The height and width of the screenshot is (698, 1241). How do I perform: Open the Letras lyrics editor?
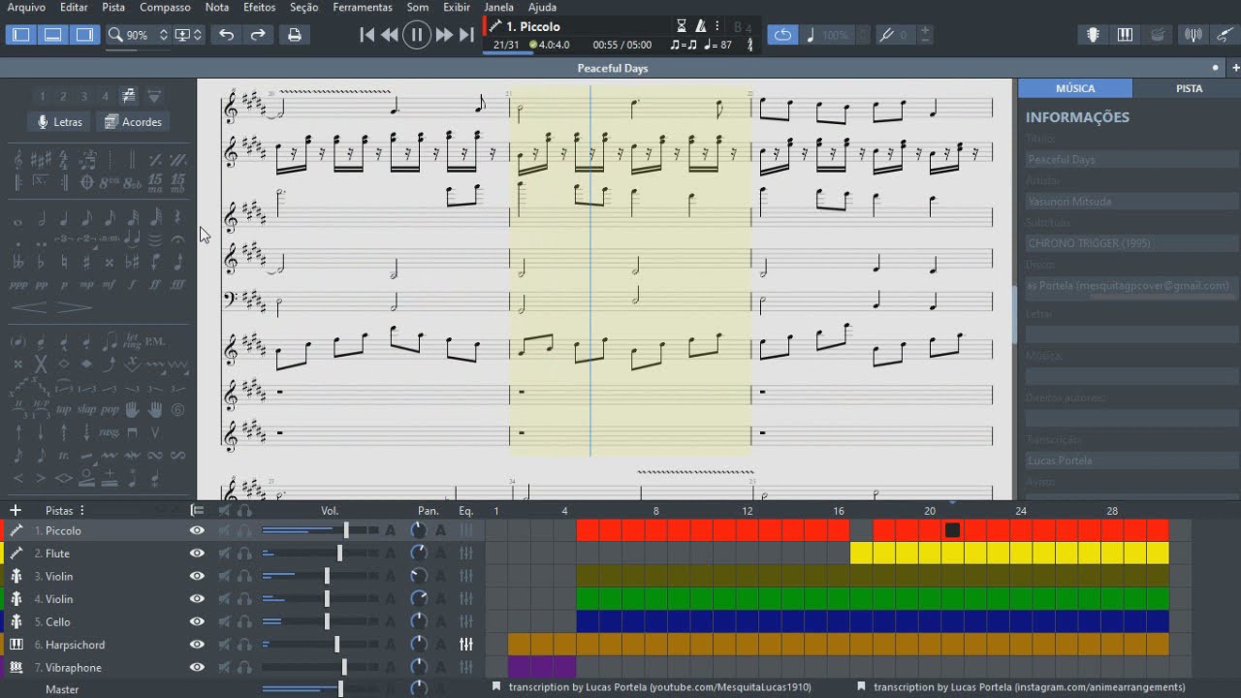click(59, 122)
